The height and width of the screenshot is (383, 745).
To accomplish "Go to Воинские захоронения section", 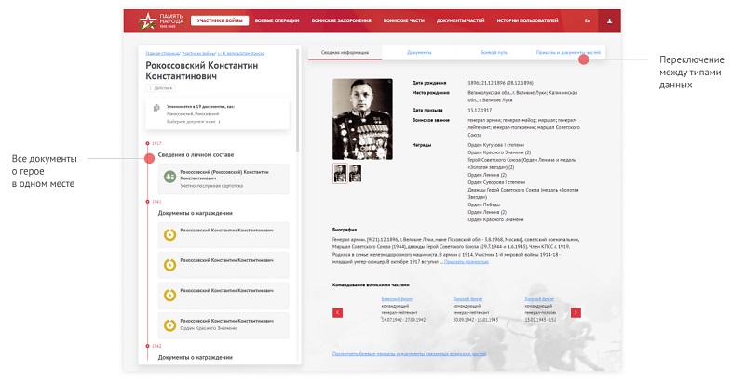I will tap(341, 20).
